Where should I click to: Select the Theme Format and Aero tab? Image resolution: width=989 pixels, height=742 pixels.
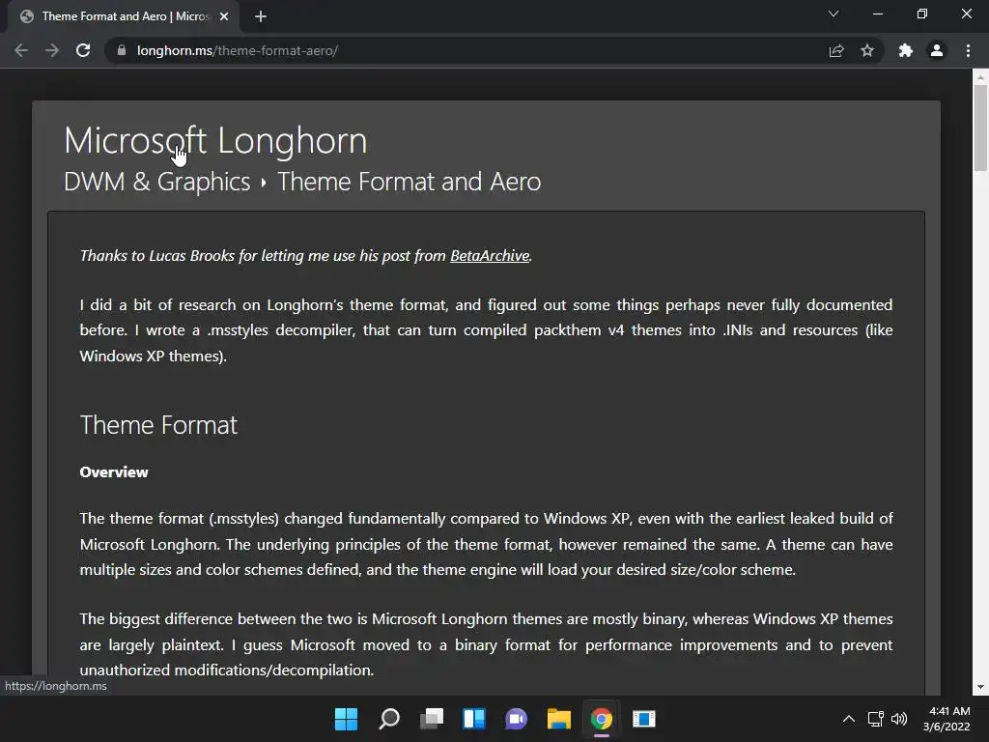[124, 16]
